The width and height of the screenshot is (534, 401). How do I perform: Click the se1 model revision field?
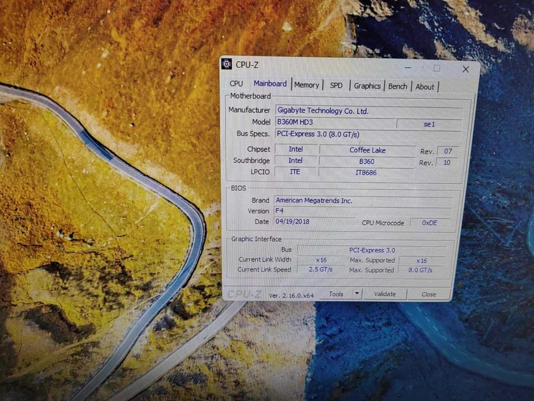click(429, 124)
